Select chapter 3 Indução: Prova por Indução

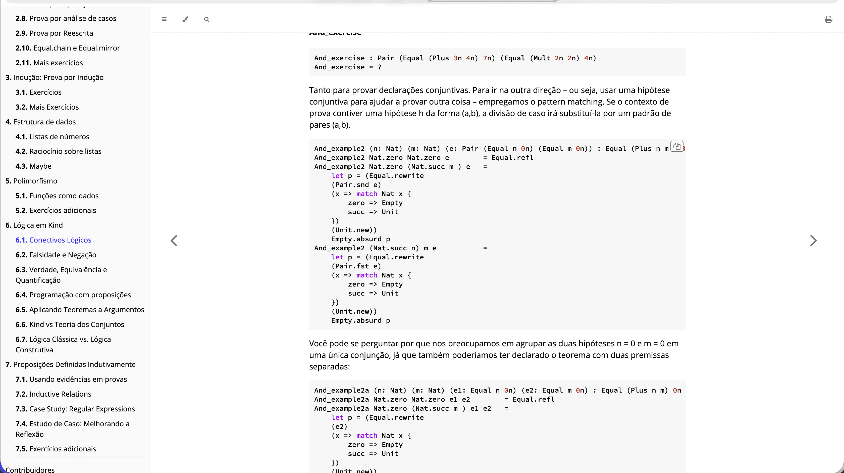(x=55, y=77)
